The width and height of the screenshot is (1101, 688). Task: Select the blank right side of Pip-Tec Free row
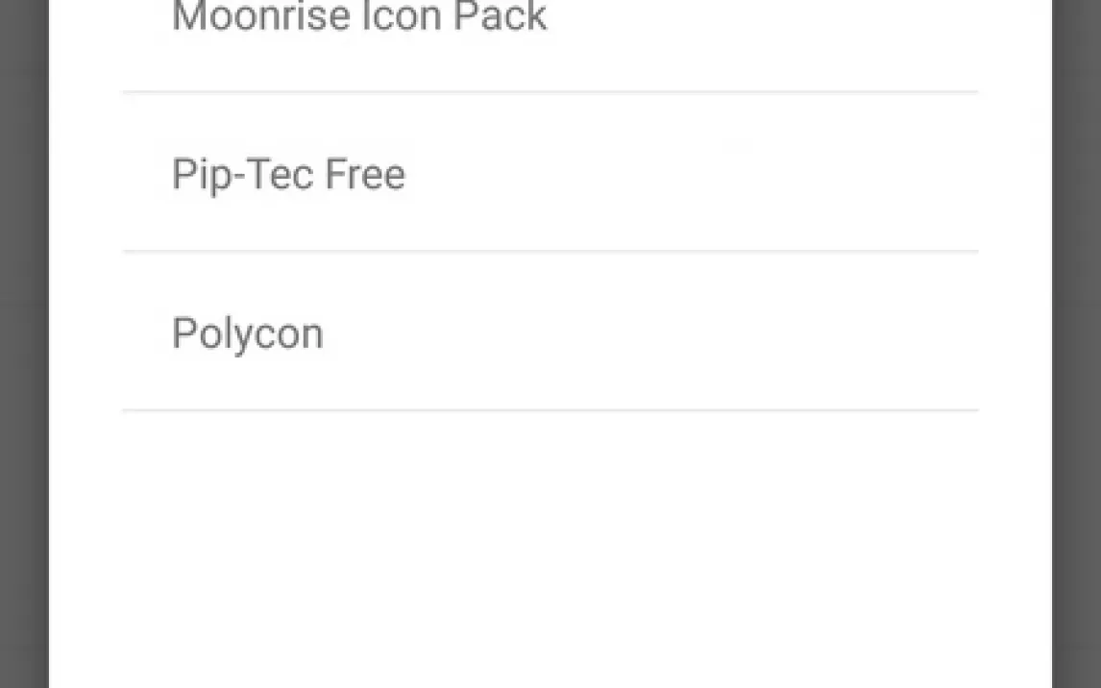[x=702, y=171]
